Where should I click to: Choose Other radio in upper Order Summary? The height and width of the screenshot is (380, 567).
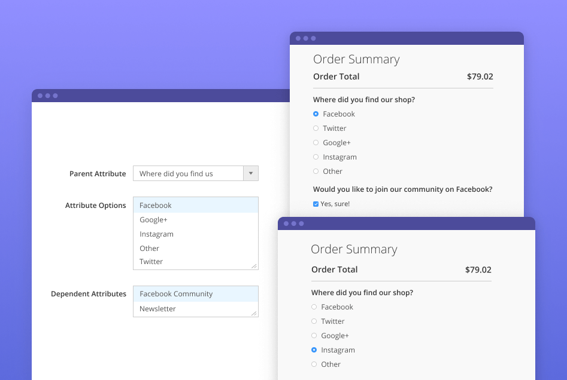coord(316,171)
